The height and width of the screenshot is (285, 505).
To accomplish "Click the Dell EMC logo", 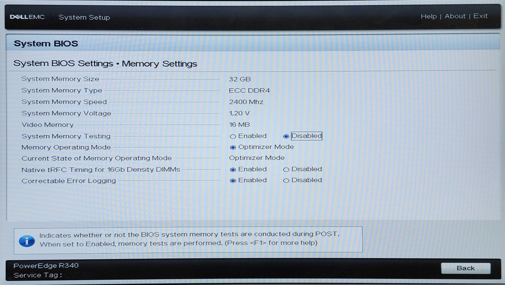I will click(x=27, y=17).
